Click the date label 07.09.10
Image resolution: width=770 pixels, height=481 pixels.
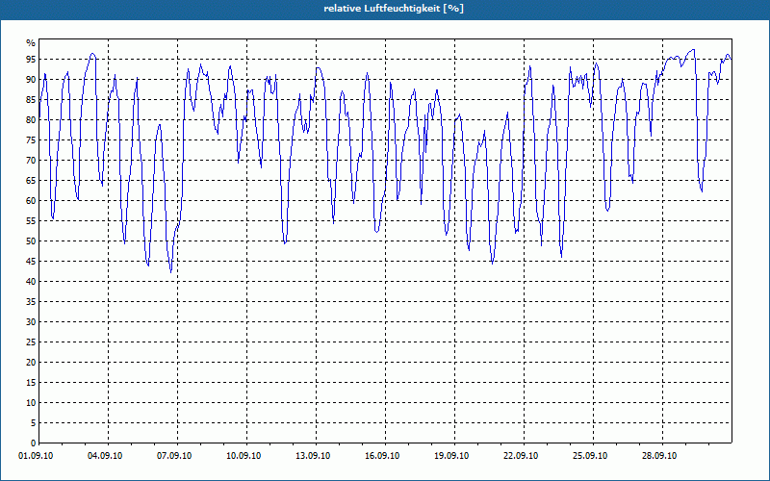coord(174,456)
